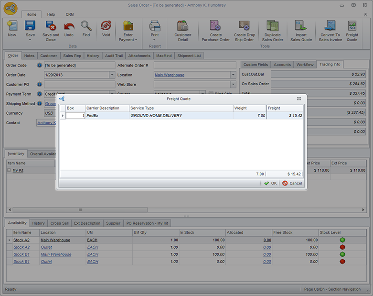This screenshot has width=373, height=296.
Task: Open the Web Store dropdown arrow
Action: (233, 85)
